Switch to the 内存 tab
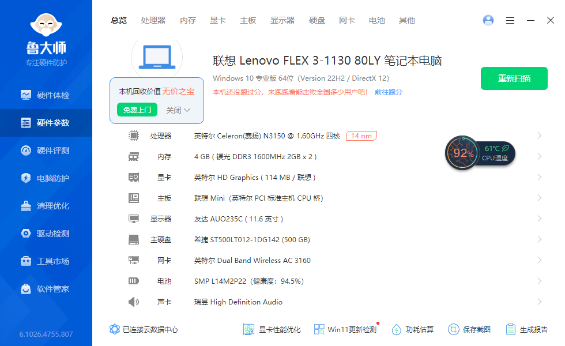Image resolution: width=565 pixels, height=346 pixels. pos(188,21)
